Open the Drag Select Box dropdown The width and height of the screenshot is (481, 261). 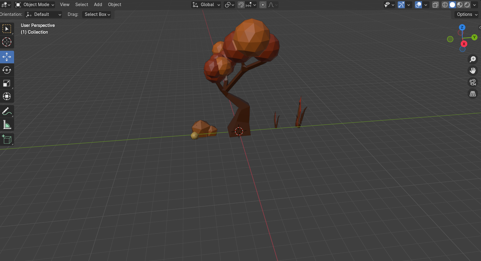[x=97, y=14]
